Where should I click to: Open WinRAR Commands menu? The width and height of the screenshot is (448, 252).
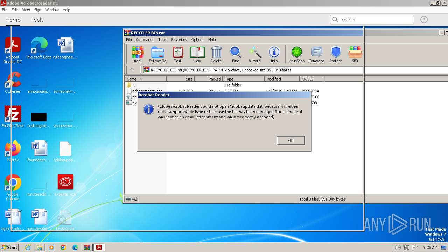[145, 40]
